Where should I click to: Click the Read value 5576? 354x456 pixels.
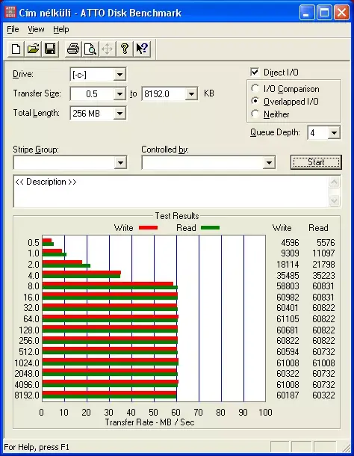click(326, 242)
